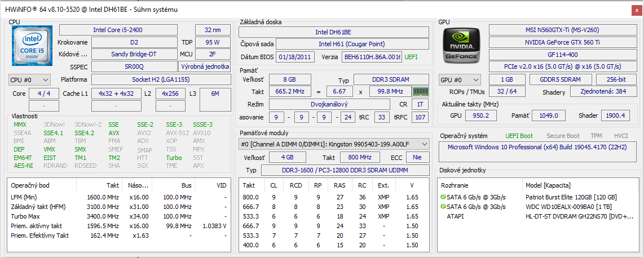644x258 pixels.
Task: Click the 2F MCU value
Action: [x=213, y=54]
